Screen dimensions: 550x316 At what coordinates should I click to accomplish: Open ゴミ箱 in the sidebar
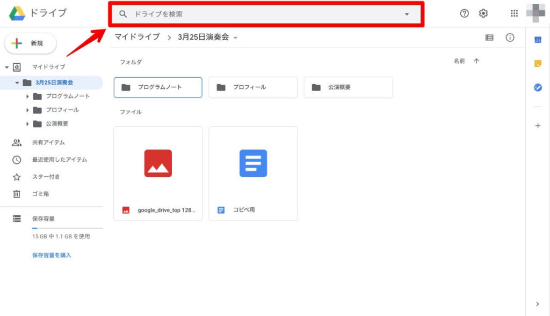click(40, 194)
